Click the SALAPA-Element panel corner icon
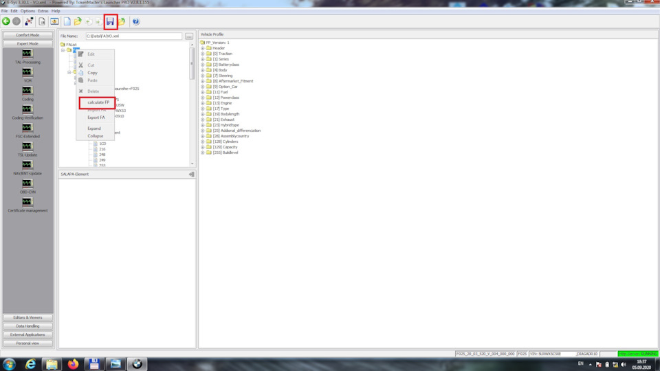This screenshot has height=371, width=660. click(192, 174)
